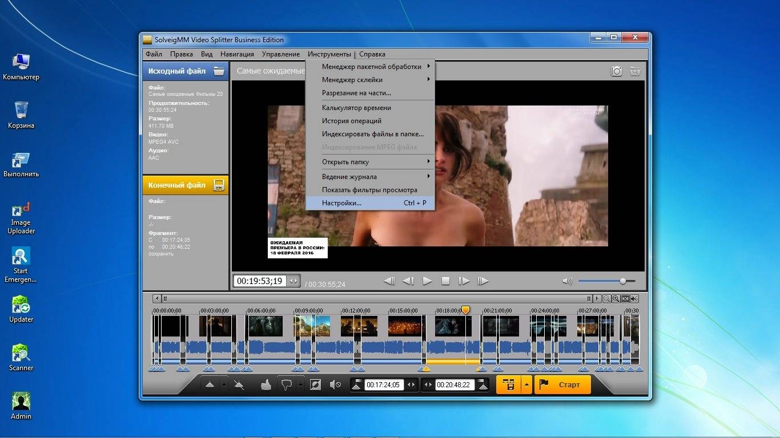
Task: Adjust the volume slider handle
Action: 623,281
